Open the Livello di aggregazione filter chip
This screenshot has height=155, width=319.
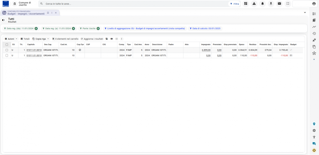(x=145, y=29)
